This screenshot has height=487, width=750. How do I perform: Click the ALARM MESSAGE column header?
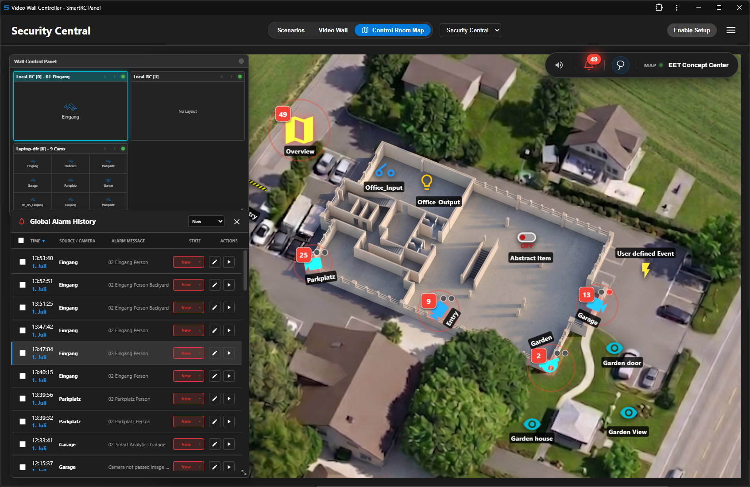(x=128, y=241)
